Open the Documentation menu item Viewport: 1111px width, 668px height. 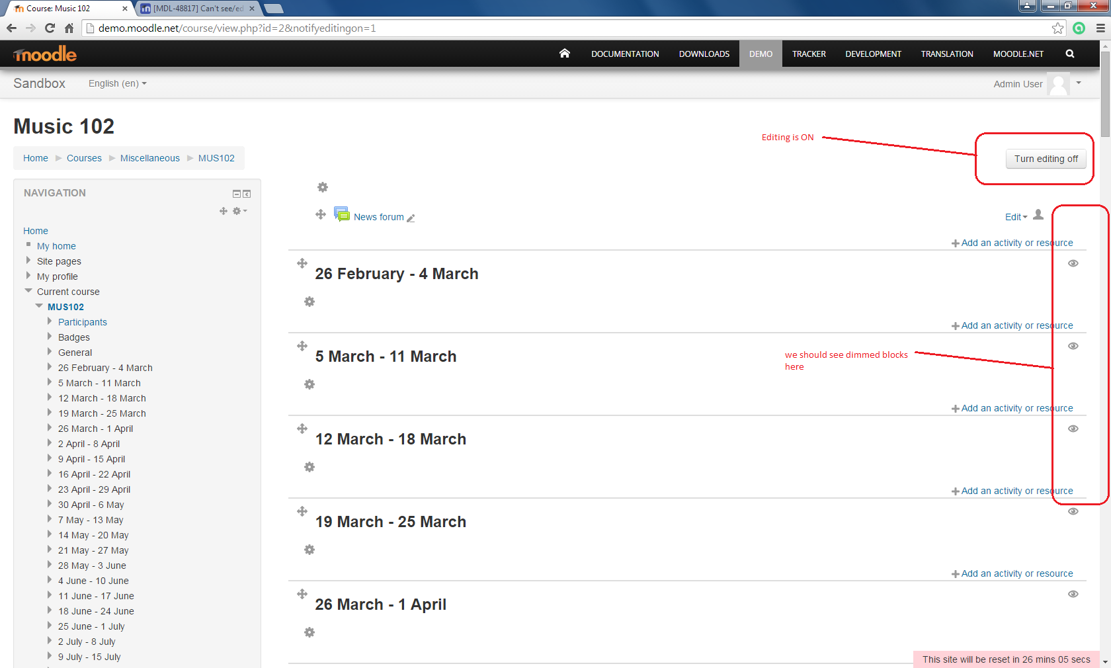625,54
